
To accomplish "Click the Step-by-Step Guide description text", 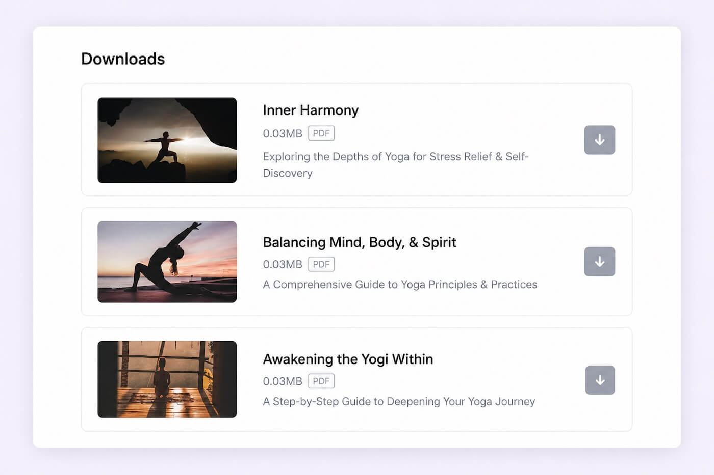I will [399, 401].
